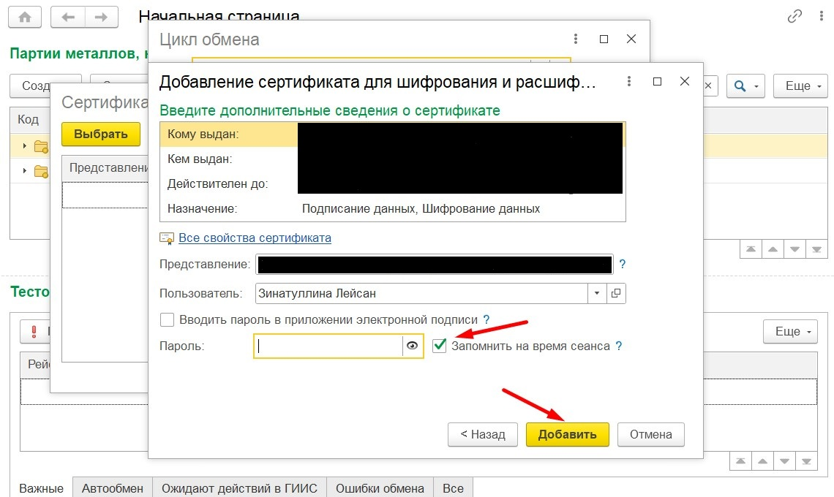Click Выбрать in the Сертификат window

point(100,134)
